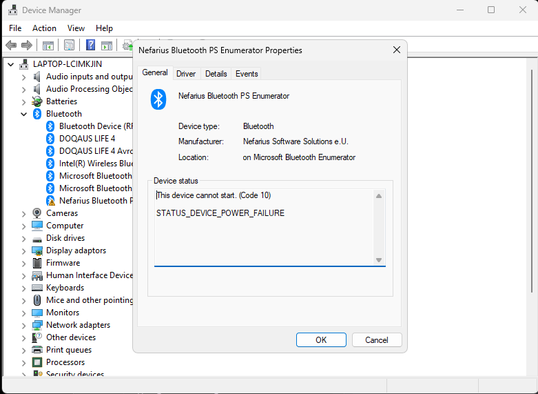Open the Action menu
The height and width of the screenshot is (394, 538).
coord(44,28)
